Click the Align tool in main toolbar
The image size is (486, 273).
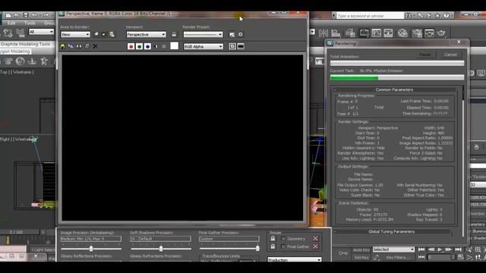pyautogui.click(x=336, y=33)
